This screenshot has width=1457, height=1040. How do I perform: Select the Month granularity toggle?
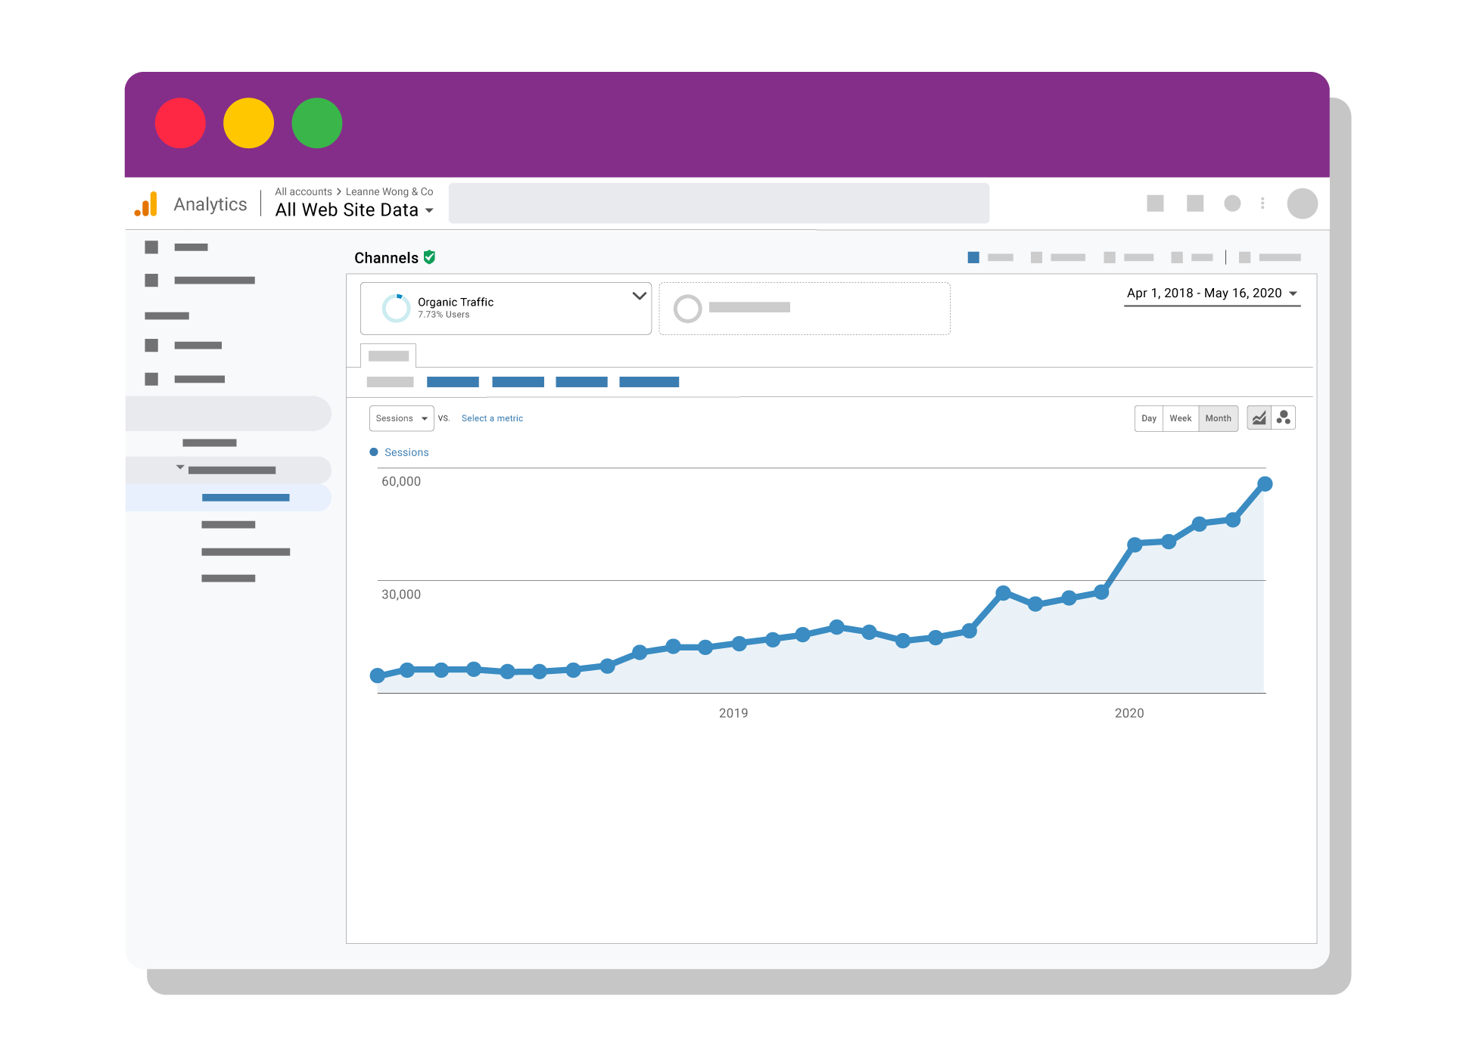pyautogui.click(x=1218, y=418)
